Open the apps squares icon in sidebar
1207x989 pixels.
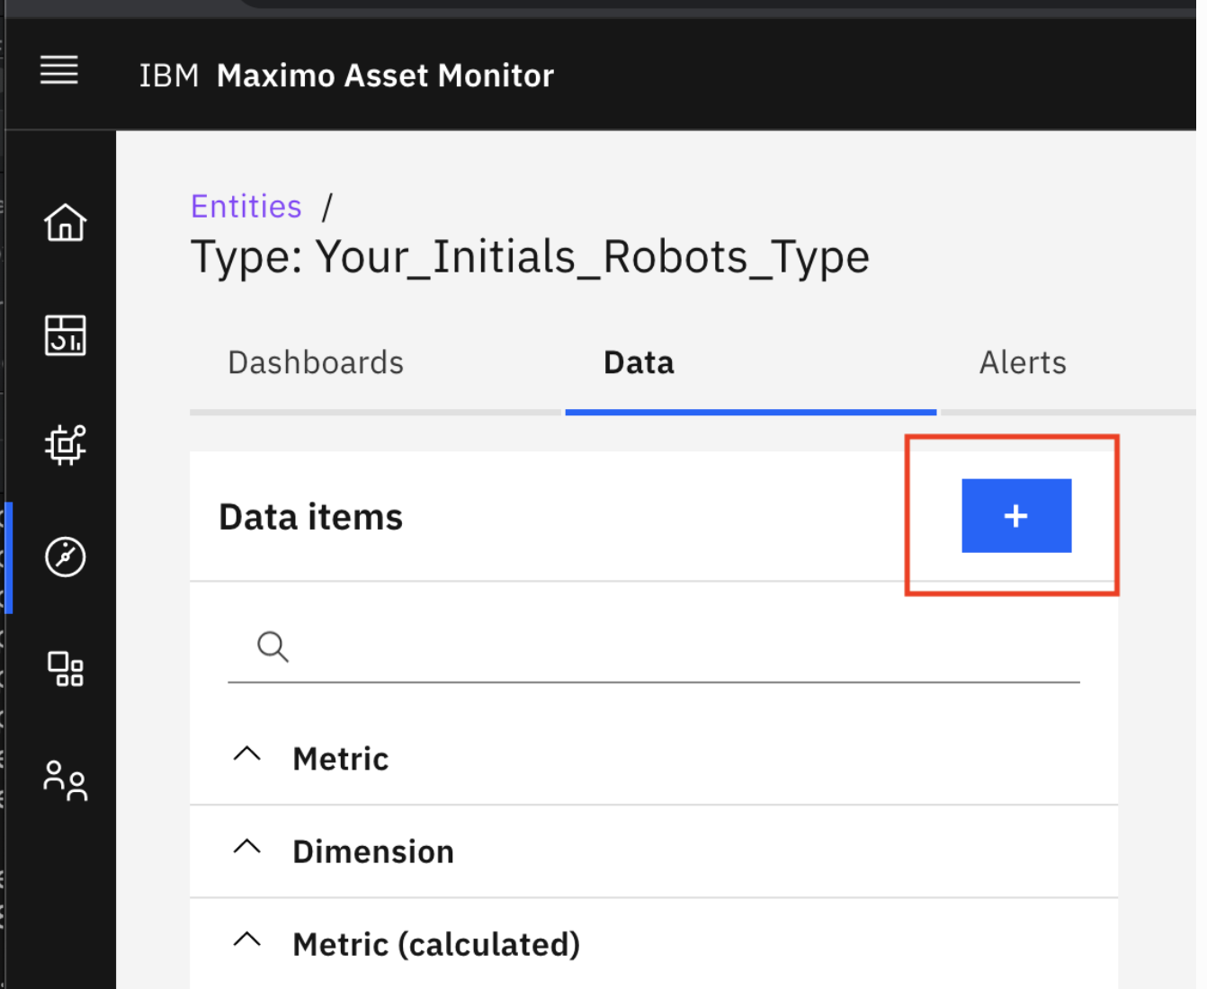[66, 669]
